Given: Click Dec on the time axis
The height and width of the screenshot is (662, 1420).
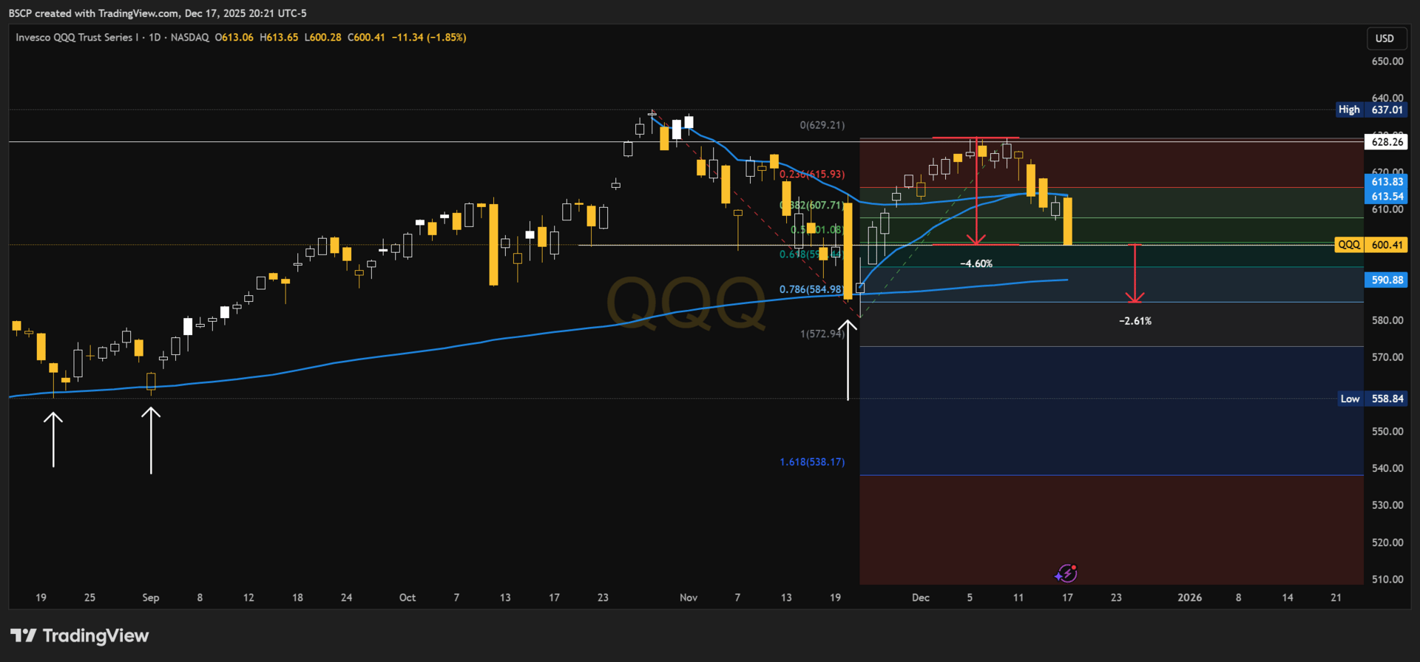Looking at the screenshot, I should tap(921, 598).
